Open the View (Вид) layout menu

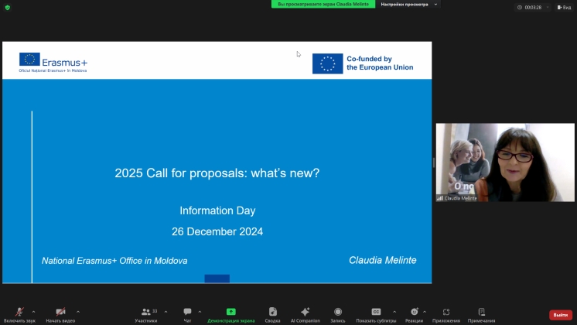(563, 7)
